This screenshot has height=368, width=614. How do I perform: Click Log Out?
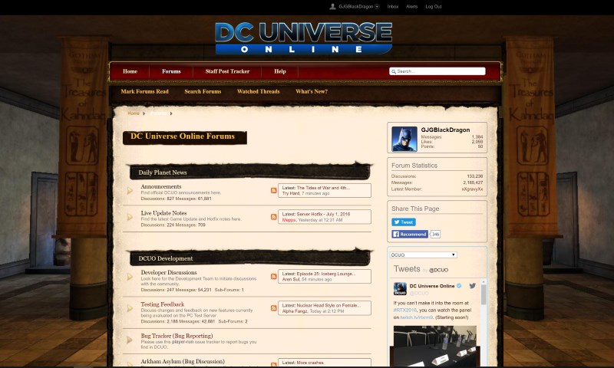click(x=434, y=7)
